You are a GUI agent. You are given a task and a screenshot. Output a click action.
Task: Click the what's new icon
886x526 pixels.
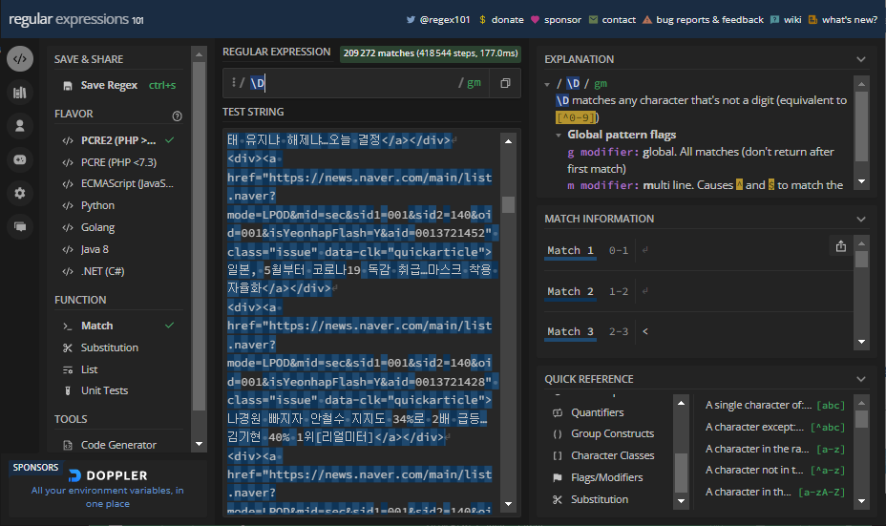click(x=813, y=20)
